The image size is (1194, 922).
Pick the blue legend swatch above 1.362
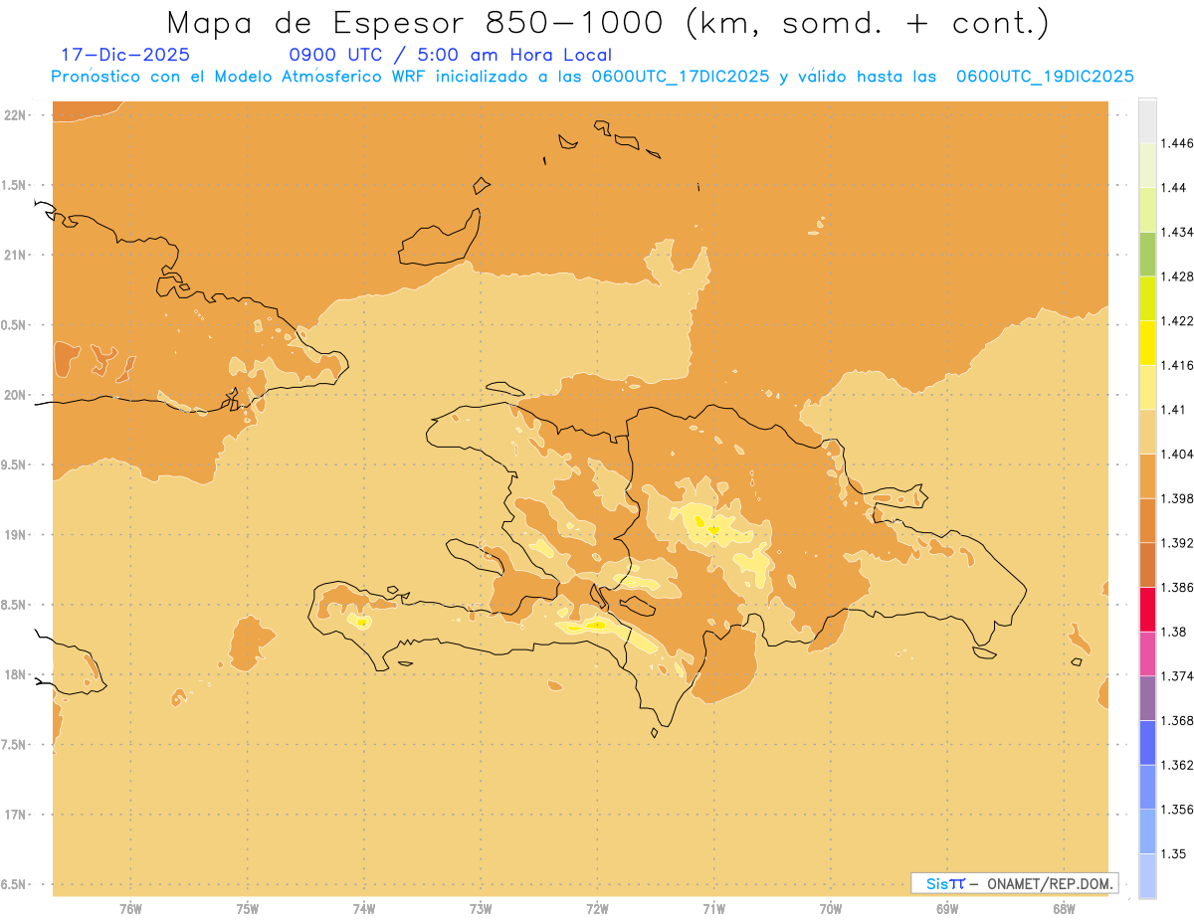[x=1147, y=742]
